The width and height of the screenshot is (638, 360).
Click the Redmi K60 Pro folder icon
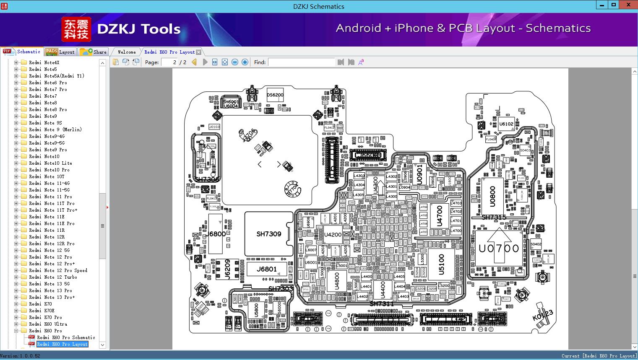24,331
